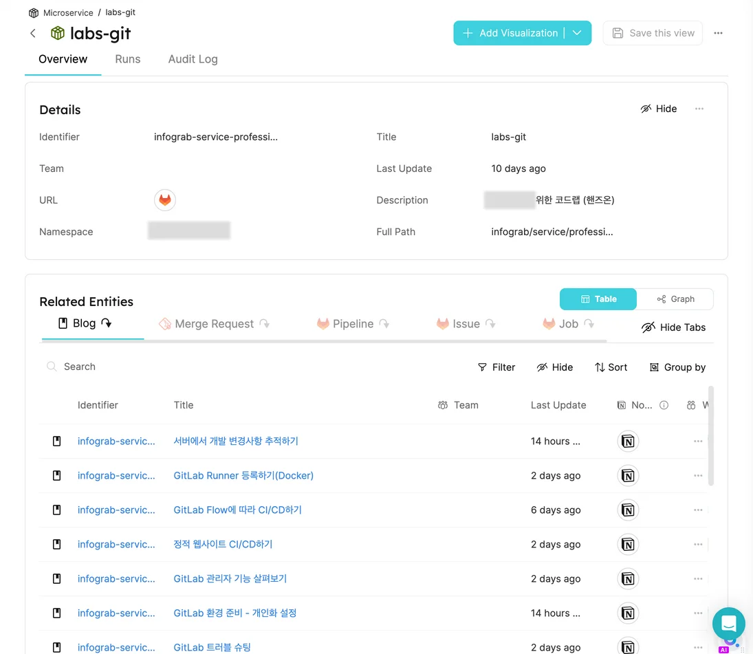Toggle Hide Tabs in Related Entities
This screenshot has height=654, width=753.
click(673, 327)
